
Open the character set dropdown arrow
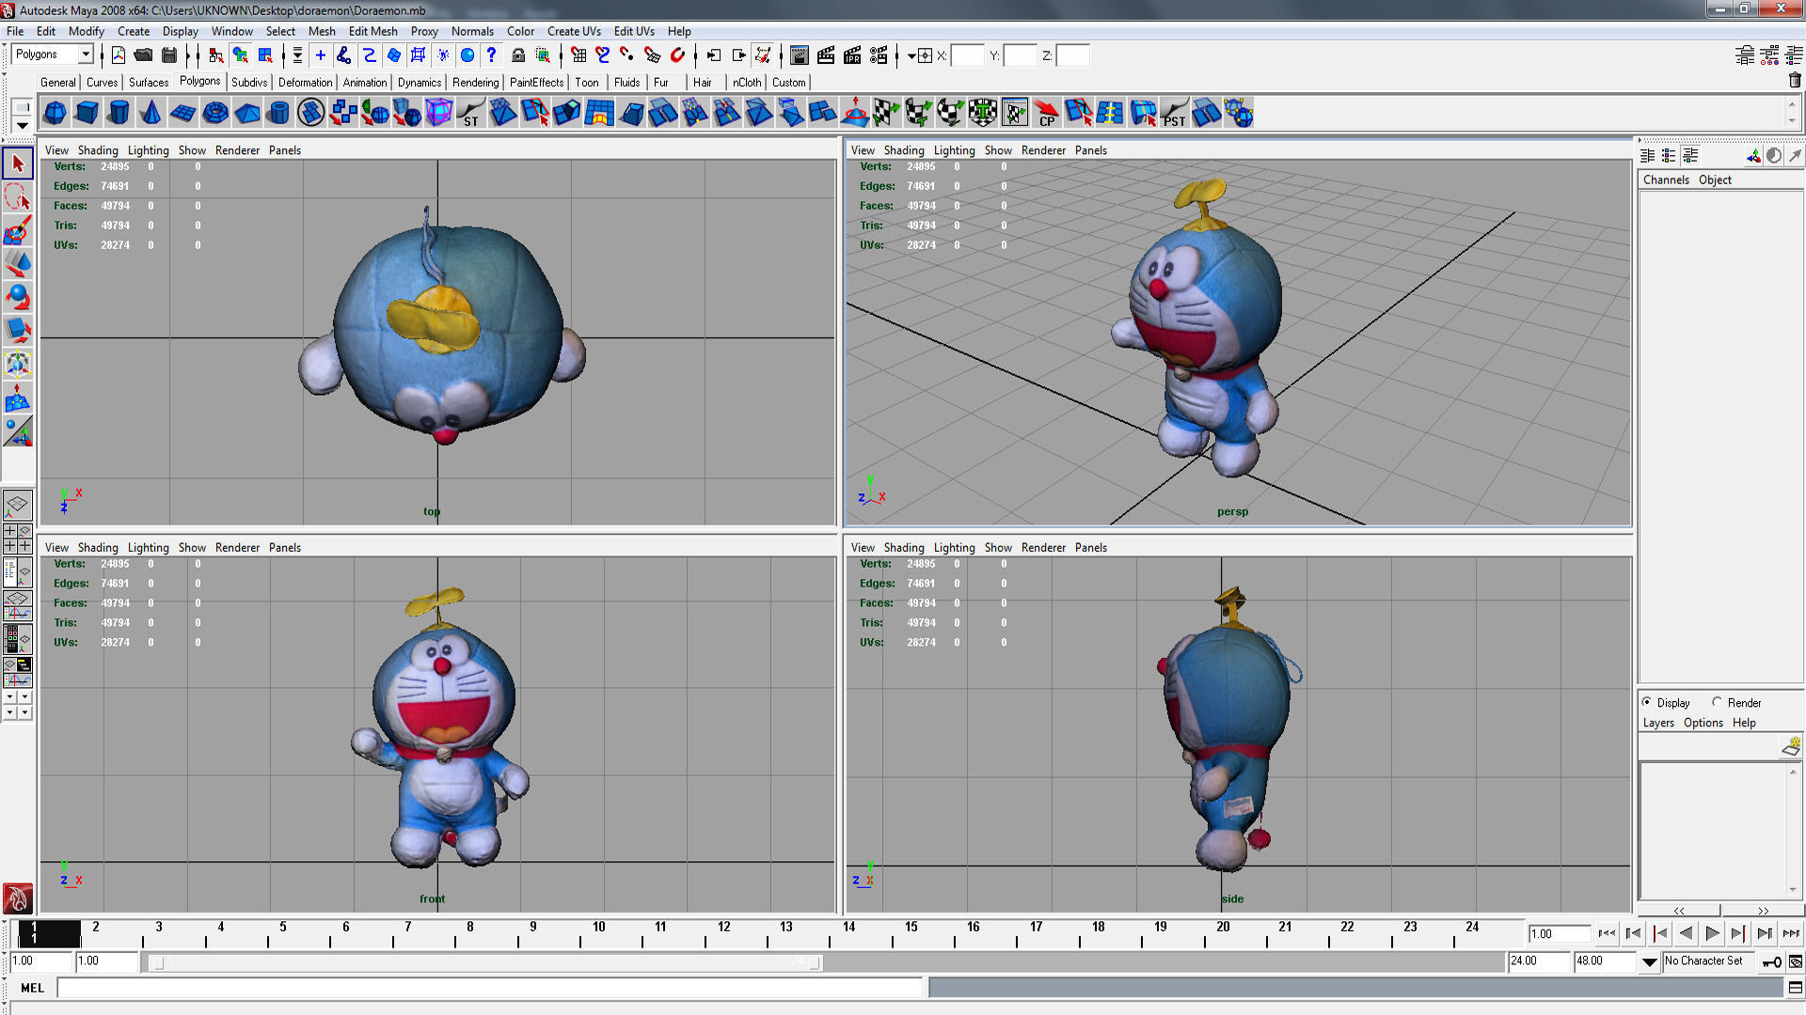point(1650,961)
